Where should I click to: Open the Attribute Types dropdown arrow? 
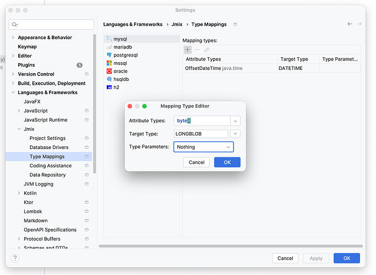[235, 121]
